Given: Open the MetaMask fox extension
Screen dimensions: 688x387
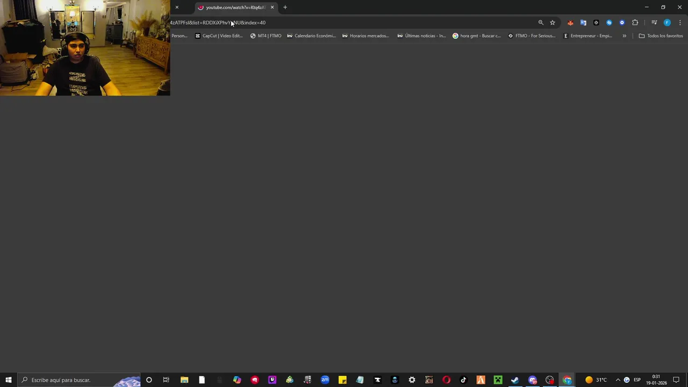Looking at the screenshot, I should coord(570,23).
